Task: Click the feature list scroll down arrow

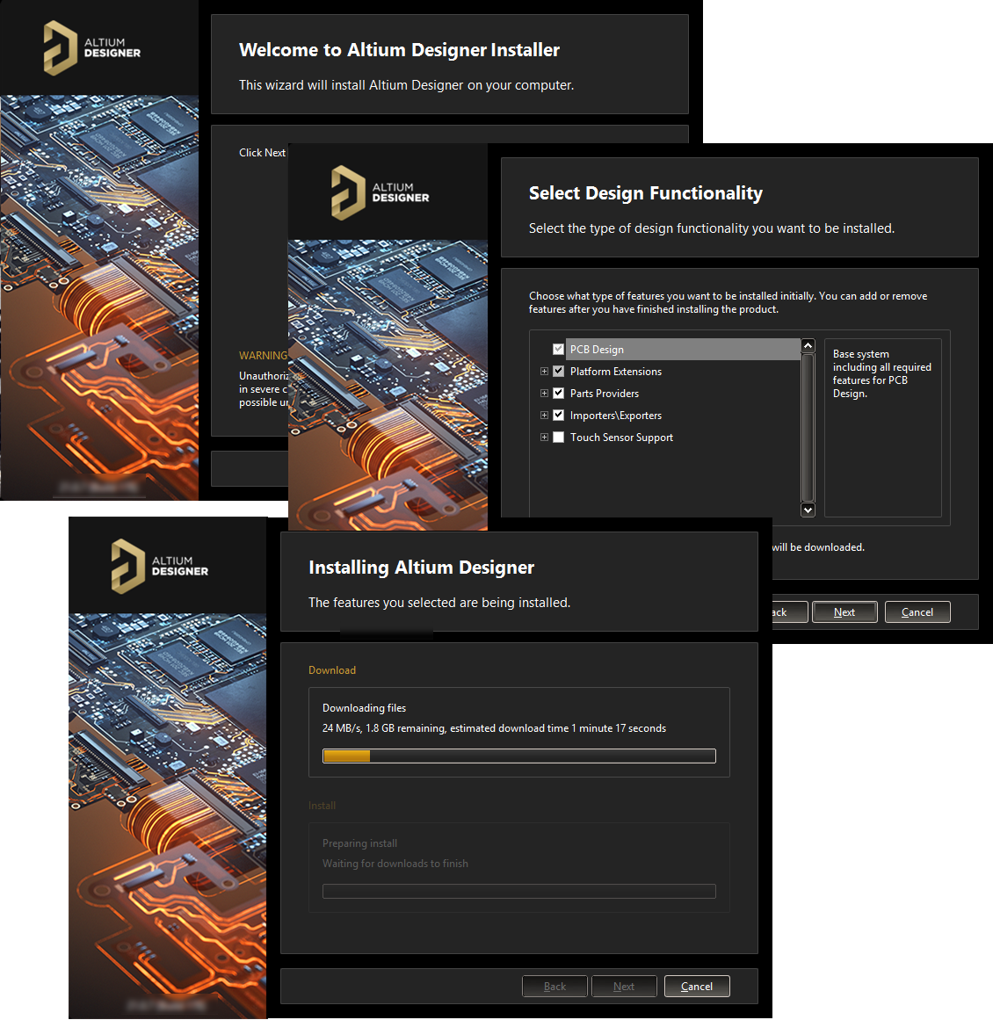Action: [x=808, y=510]
